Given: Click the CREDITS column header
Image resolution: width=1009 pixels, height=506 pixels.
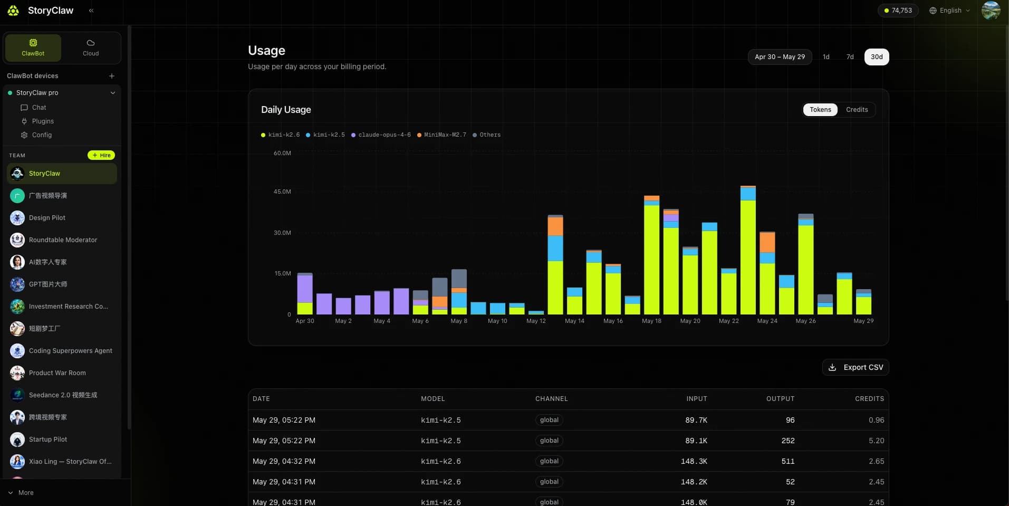Looking at the screenshot, I should click(x=869, y=399).
